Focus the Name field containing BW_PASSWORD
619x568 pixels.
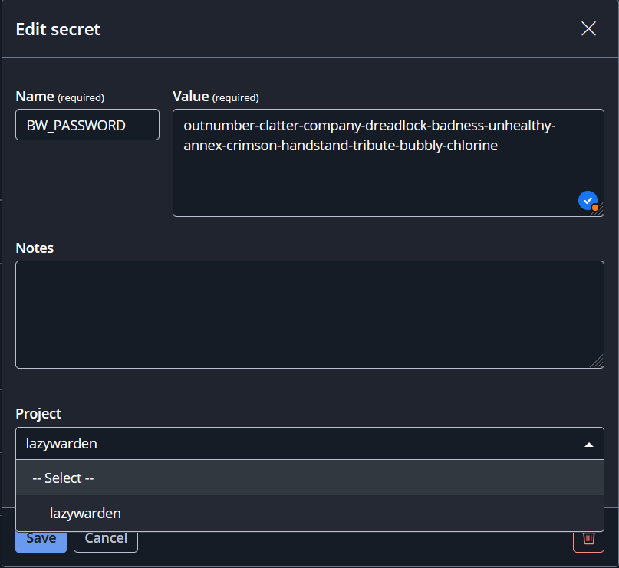(x=87, y=125)
